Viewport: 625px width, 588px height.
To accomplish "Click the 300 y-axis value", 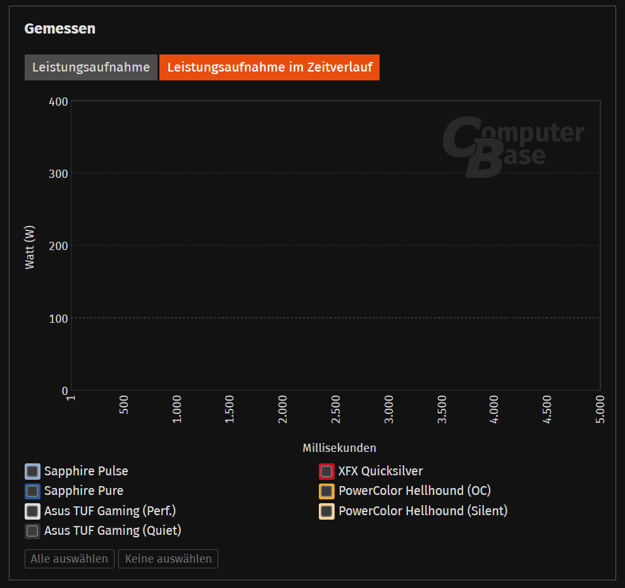I will click(58, 174).
